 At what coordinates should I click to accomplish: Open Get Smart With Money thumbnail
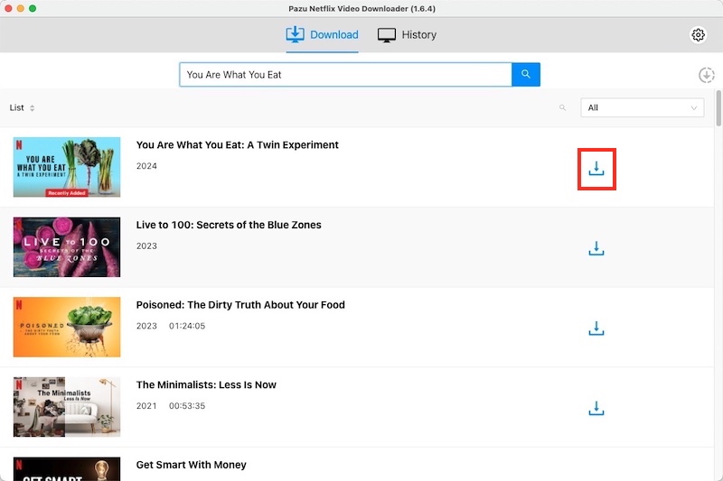(x=67, y=469)
